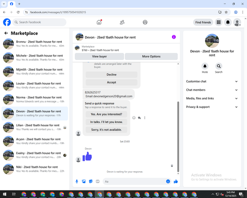Screen dimensions: 247x198
Task: Show hidden system tray icons
Action: (x=212, y=194)
